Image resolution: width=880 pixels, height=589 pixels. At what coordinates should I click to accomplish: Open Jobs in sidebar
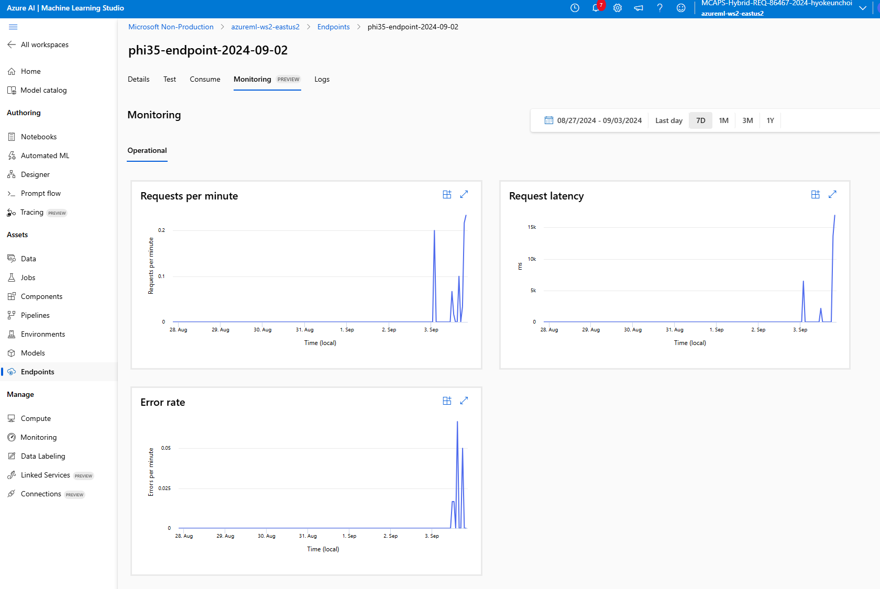pos(21,277)
